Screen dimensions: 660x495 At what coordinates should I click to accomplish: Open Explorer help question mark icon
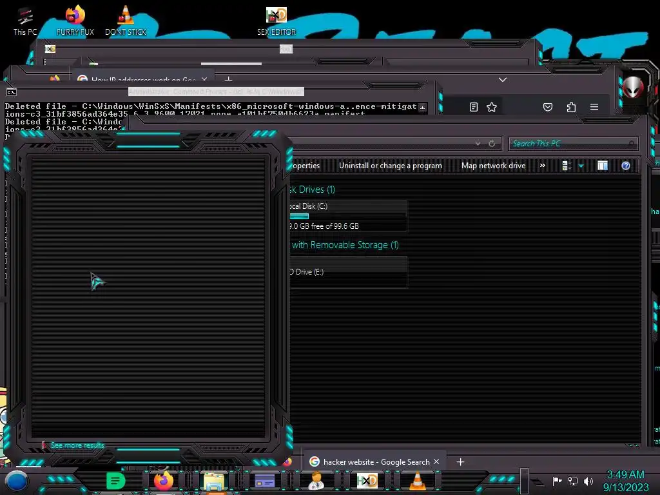(625, 166)
